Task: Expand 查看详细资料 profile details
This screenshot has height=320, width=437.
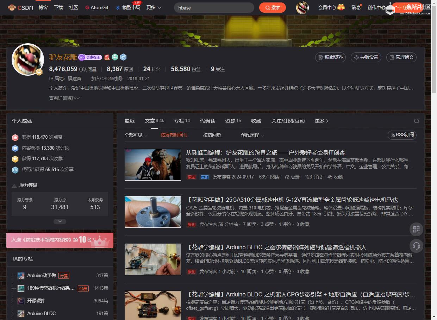Action: click(64, 98)
